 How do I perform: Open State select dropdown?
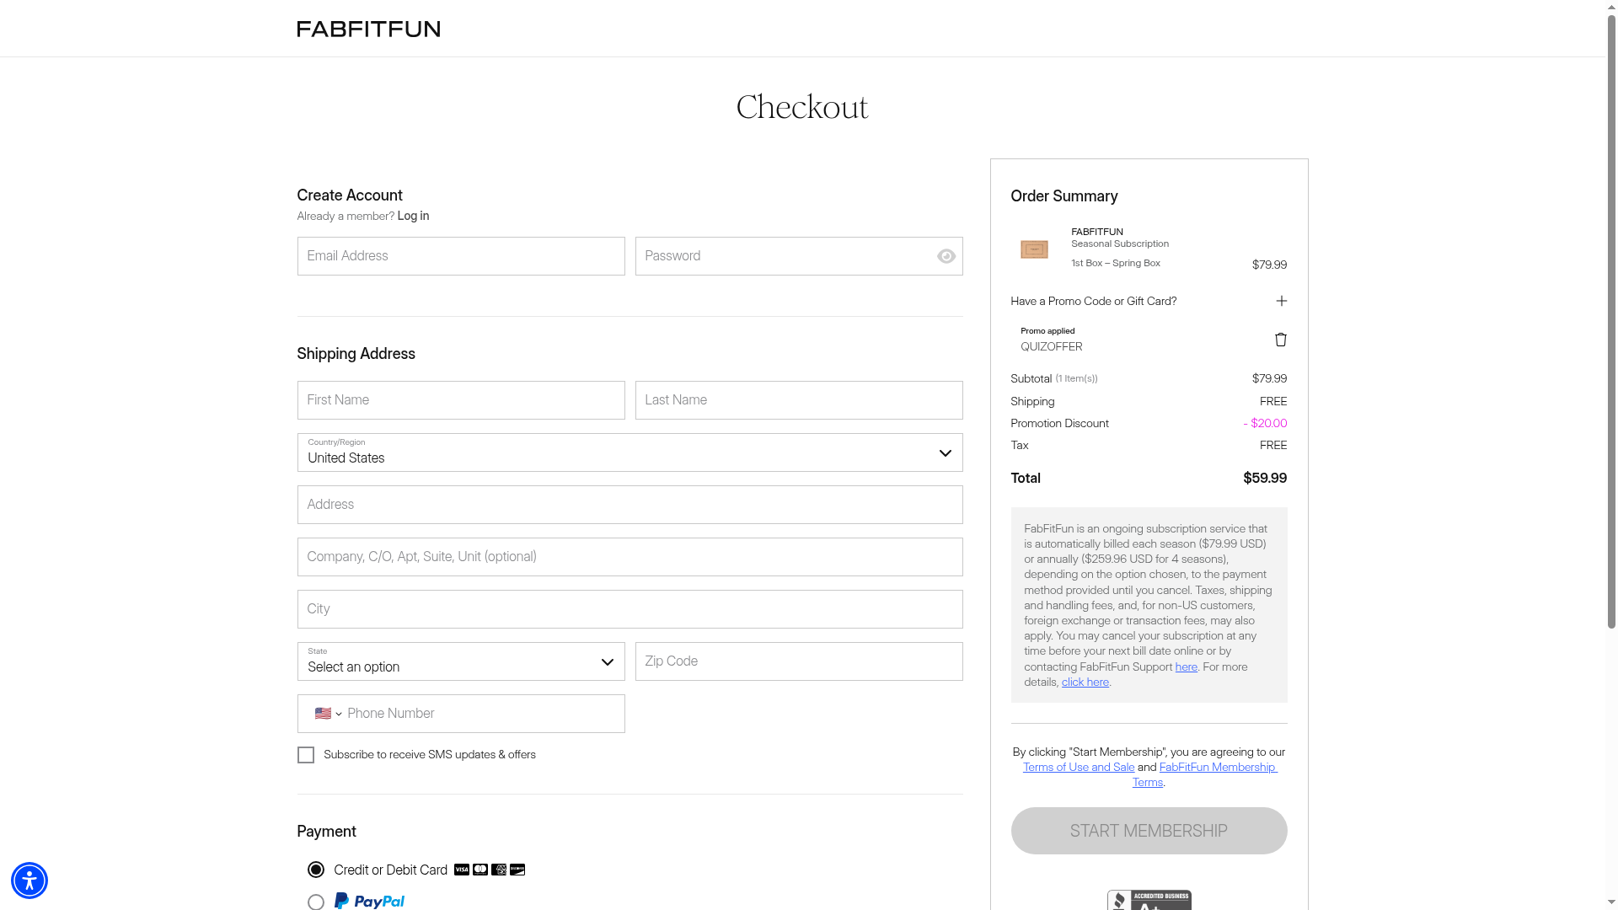[x=460, y=662]
